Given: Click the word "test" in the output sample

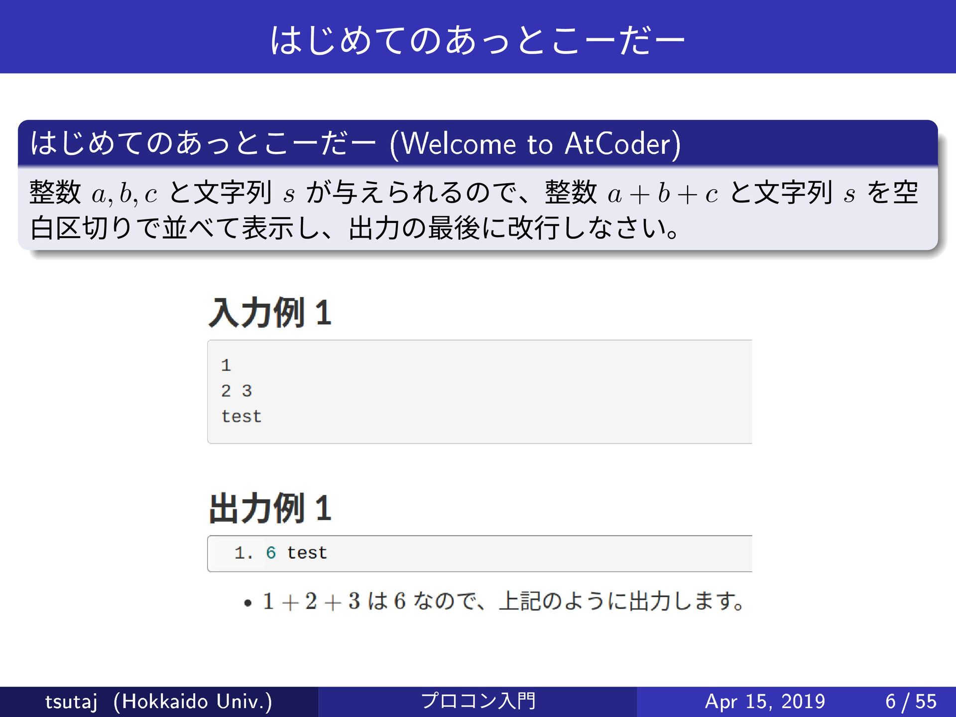Looking at the screenshot, I should point(307,553).
